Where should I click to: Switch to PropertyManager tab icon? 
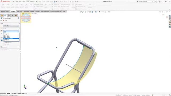coord(5,15)
